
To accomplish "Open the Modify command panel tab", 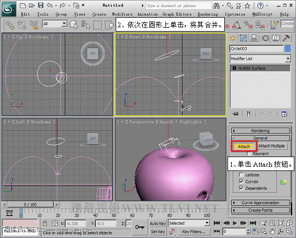I will tap(244, 39).
